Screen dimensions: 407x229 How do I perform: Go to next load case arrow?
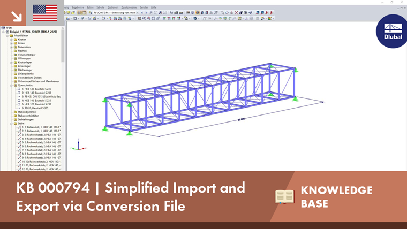(146, 13)
